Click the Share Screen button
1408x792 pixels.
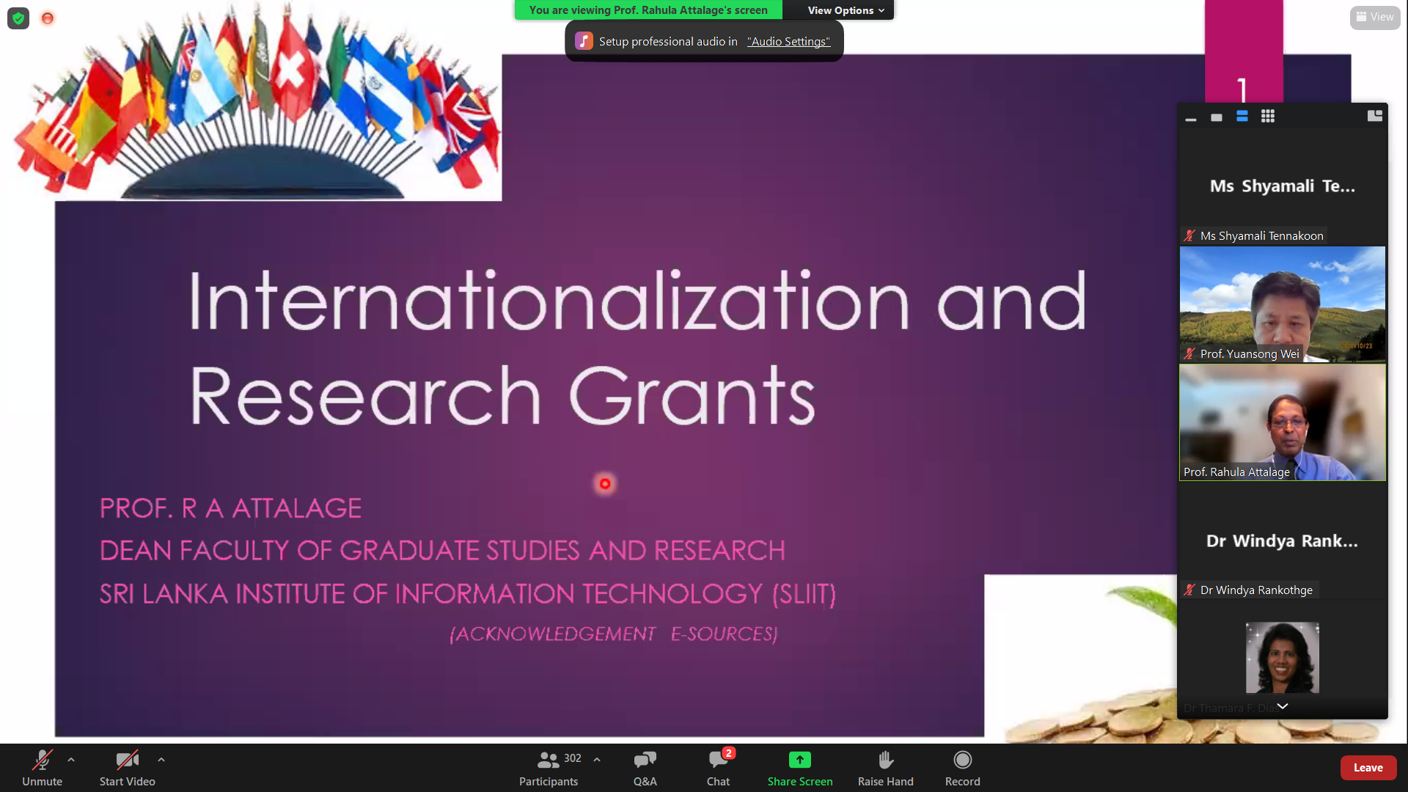800,767
